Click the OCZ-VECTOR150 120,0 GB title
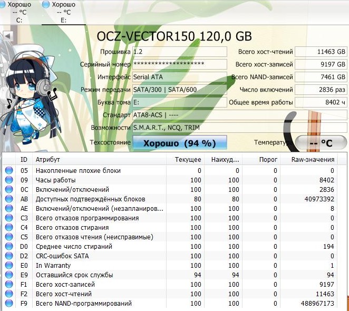Screen dimensions: 349x311 pyautogui.click(x=174, y=36)
